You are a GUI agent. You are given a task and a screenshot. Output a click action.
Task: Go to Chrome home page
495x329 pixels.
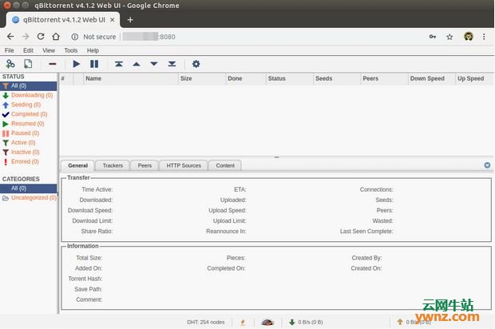(x=56, y=37)
